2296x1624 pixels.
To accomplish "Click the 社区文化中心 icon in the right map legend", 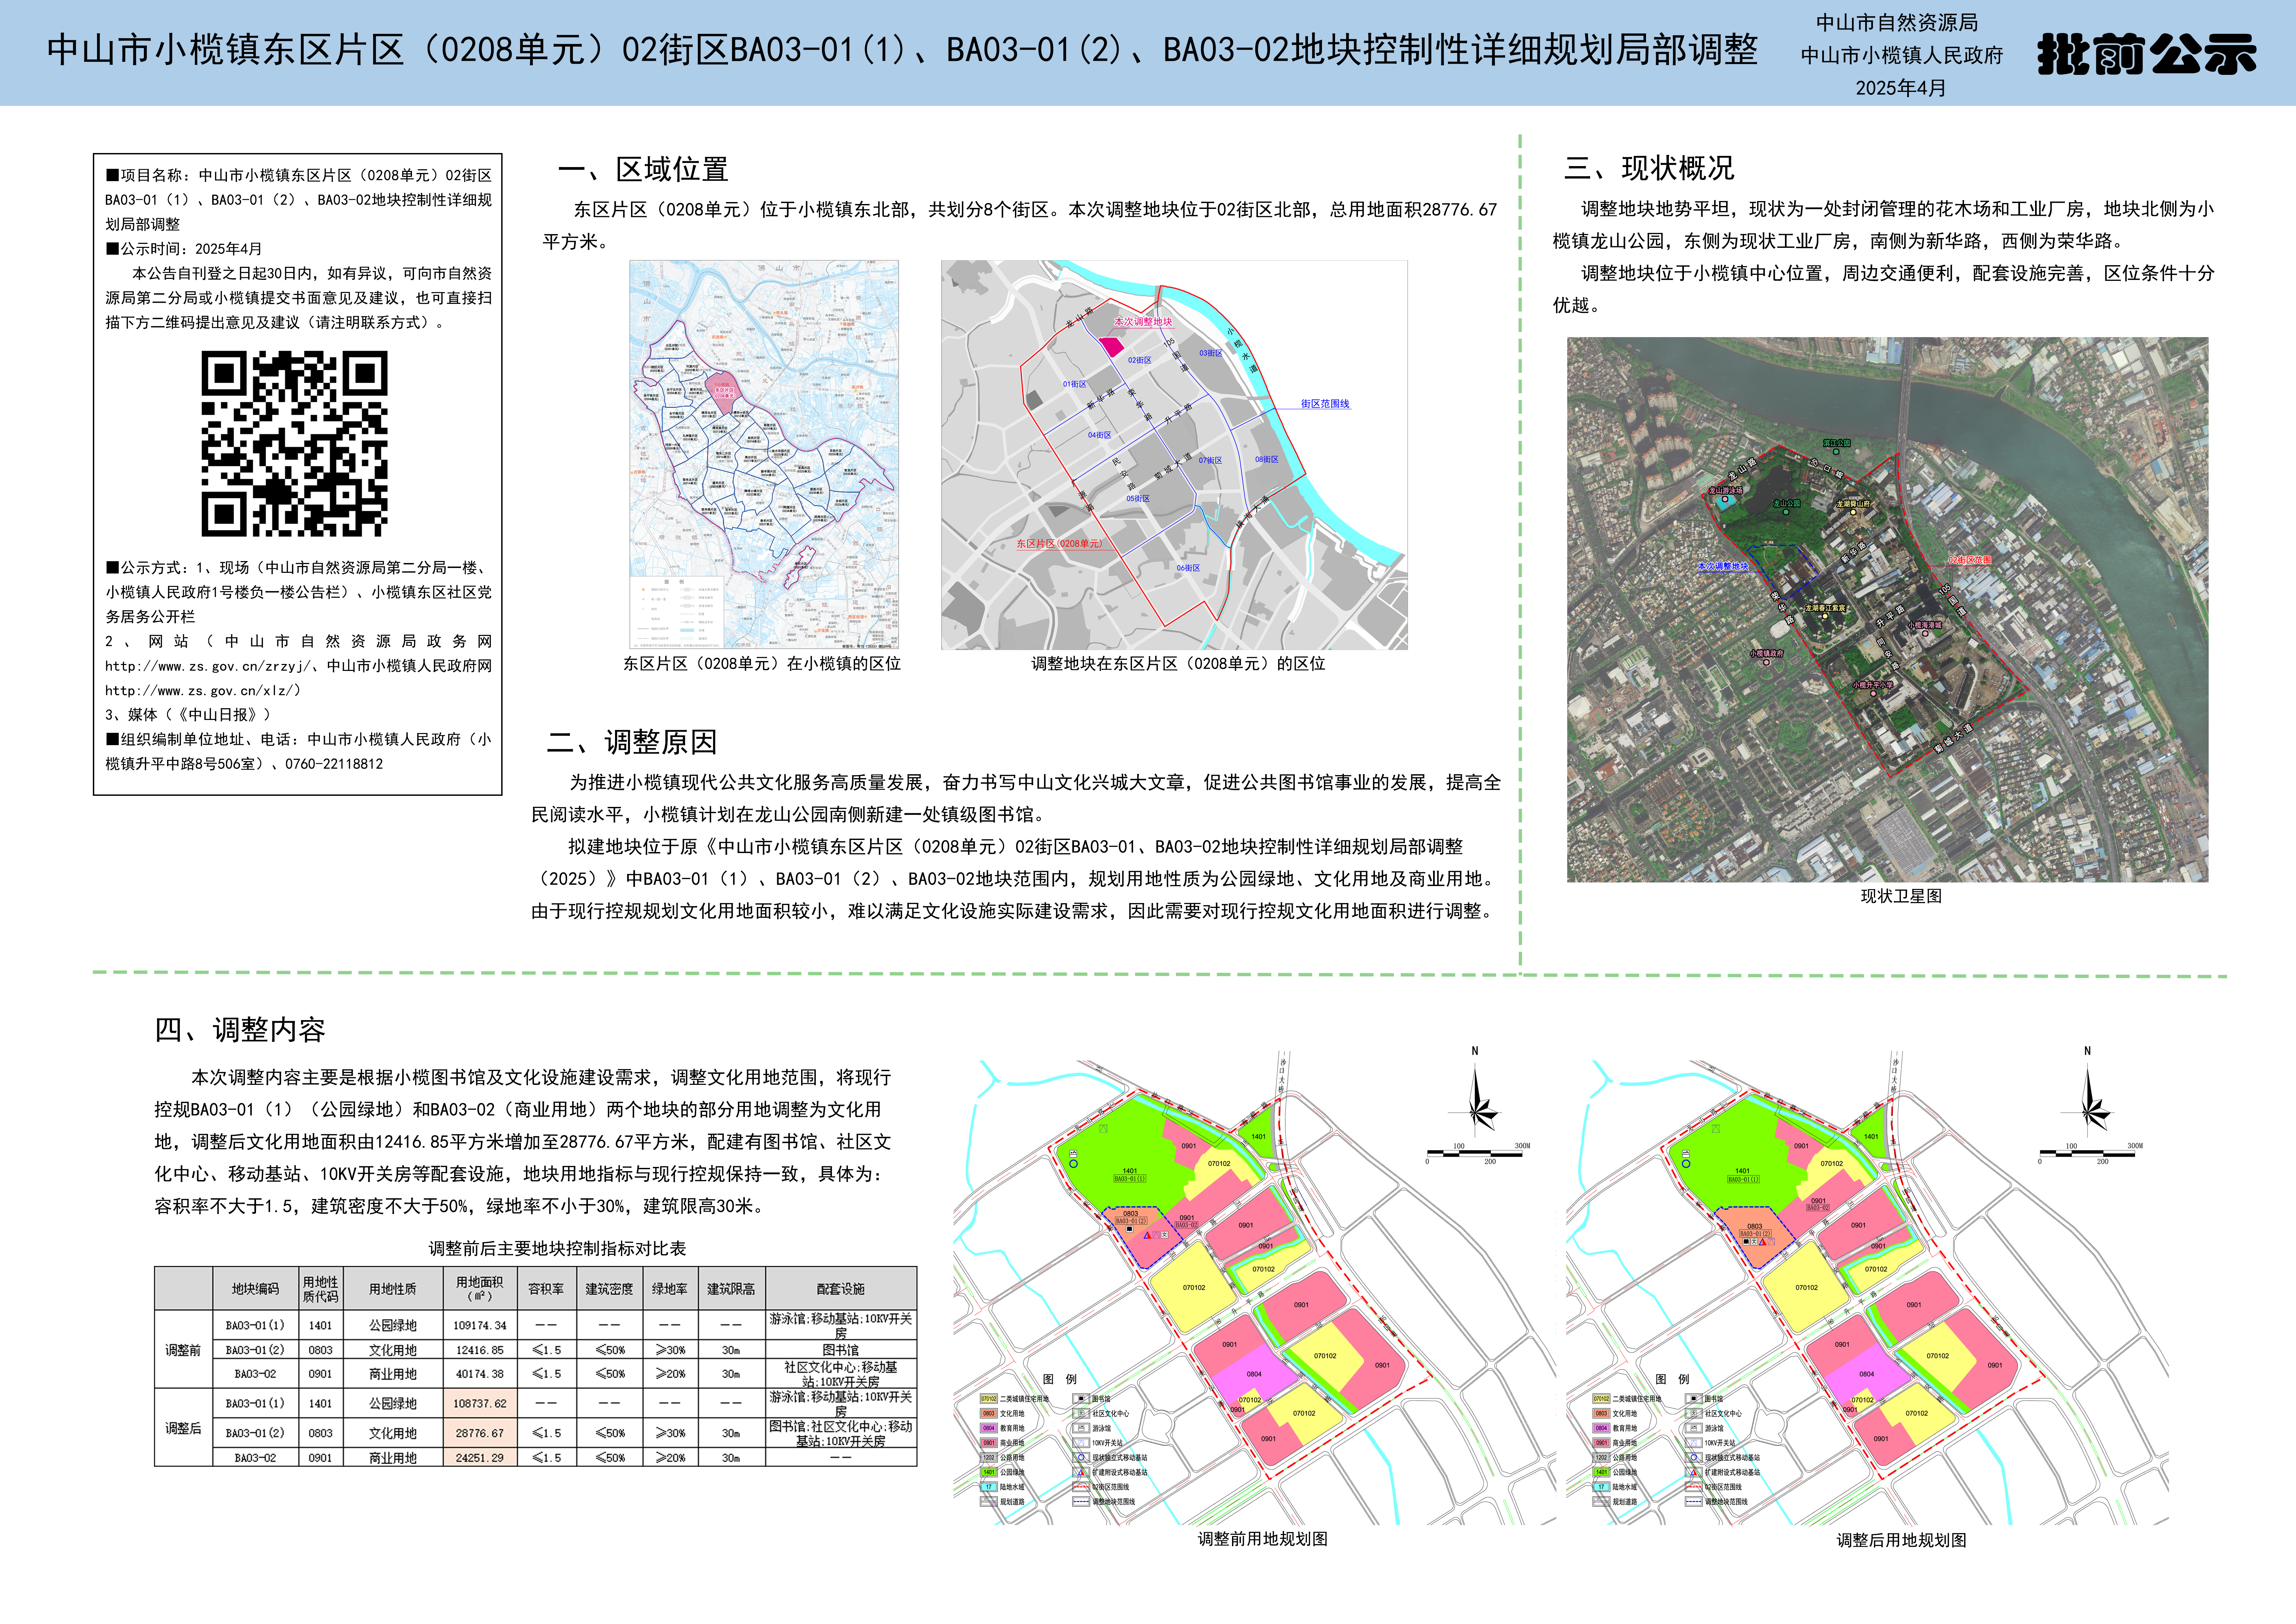I will tap(1694, 1413).
